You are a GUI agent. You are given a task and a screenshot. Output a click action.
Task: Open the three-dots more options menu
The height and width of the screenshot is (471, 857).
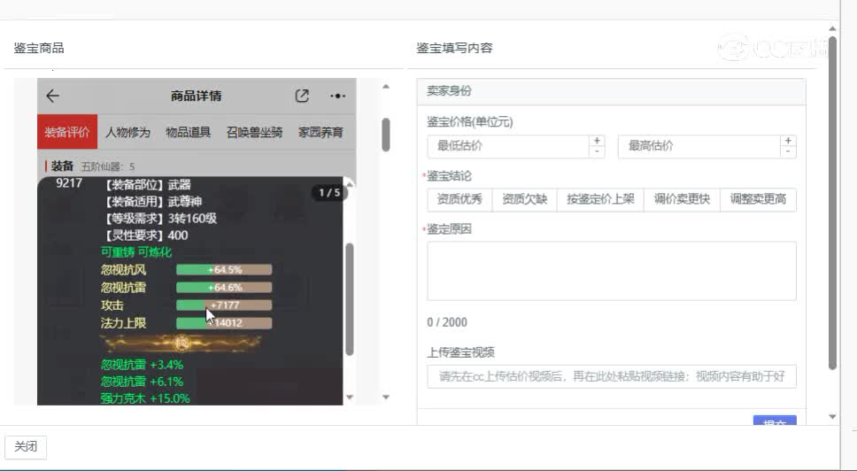(337, 97)
